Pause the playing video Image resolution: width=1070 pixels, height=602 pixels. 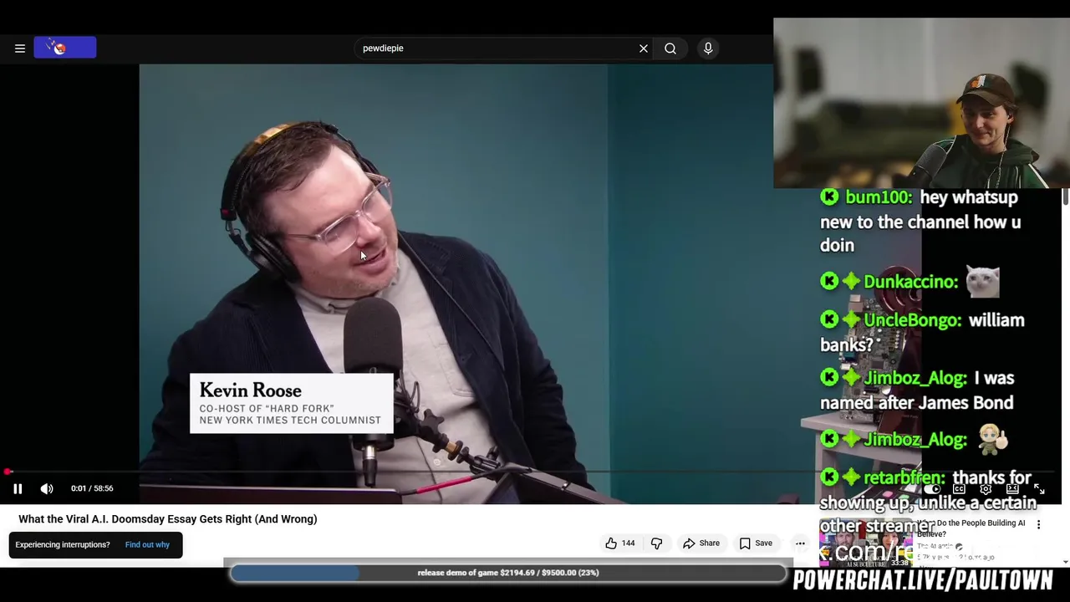[x=18, y=488]
